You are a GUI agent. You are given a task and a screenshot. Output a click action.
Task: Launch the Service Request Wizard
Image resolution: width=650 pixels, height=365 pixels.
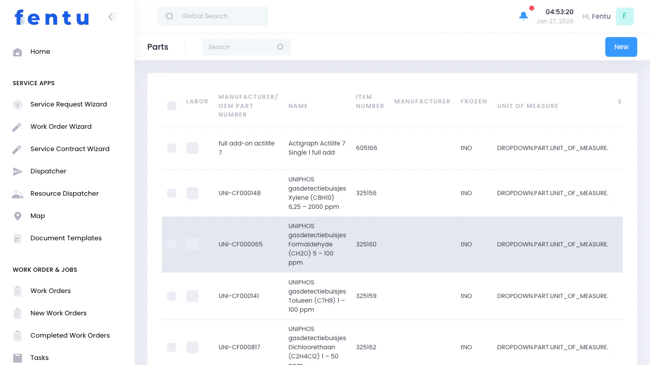[x=69, y=104]
